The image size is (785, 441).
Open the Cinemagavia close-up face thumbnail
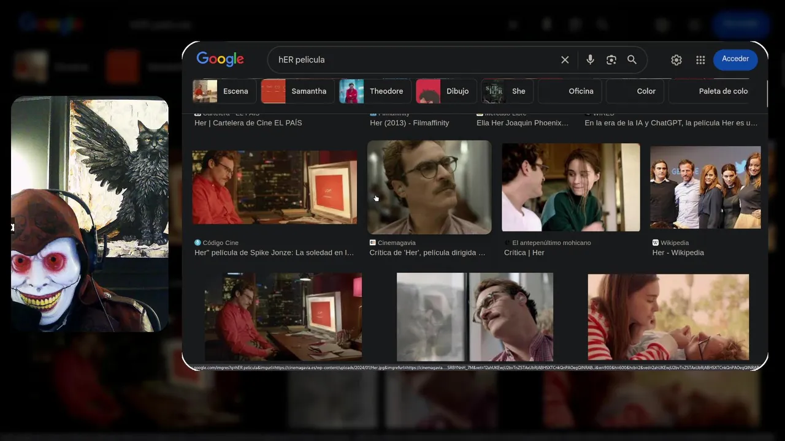click(x=429, y=187)
